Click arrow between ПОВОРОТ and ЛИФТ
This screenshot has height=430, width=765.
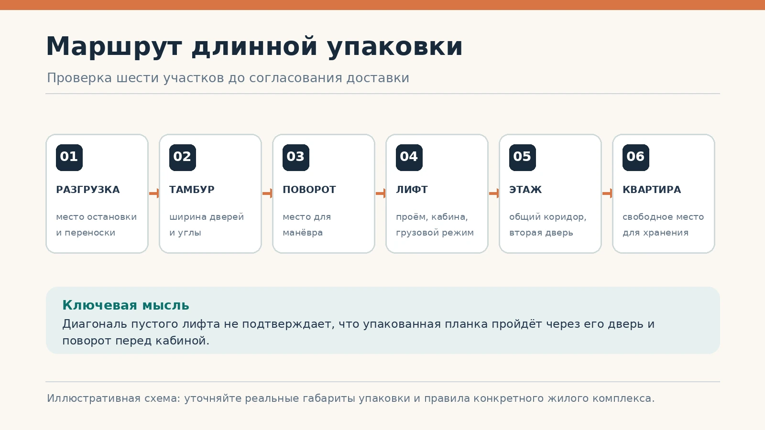(x=381, y=193)
